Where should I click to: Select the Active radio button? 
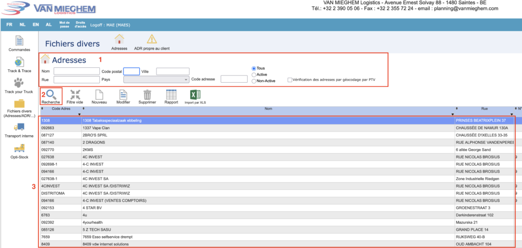pos(254,75)
